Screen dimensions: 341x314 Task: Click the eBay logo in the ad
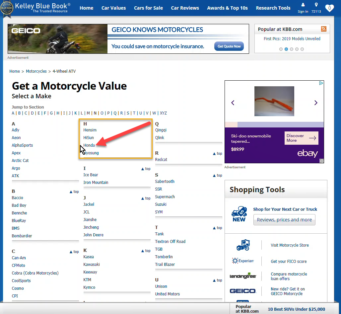click(307, 153)
